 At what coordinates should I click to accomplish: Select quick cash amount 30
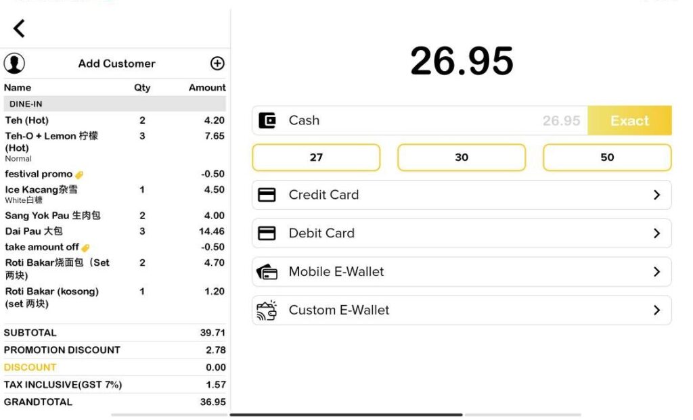pos(462,157)
